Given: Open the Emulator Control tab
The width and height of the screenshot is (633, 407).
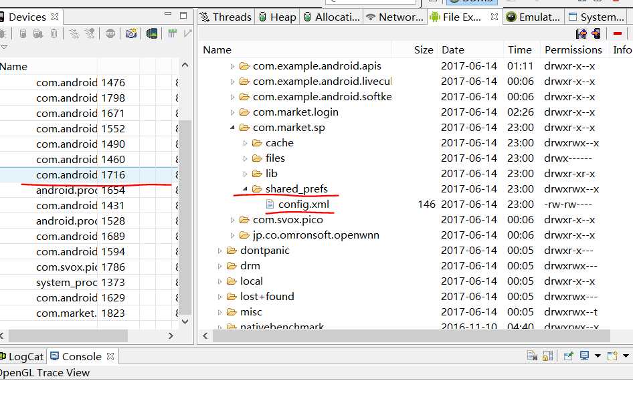Looking at the screenshot, I should tap(533, 17).
